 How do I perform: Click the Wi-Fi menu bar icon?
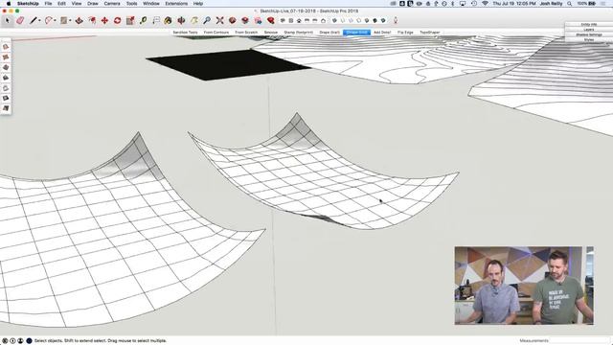pyautogui.click(x=485, y=4)
